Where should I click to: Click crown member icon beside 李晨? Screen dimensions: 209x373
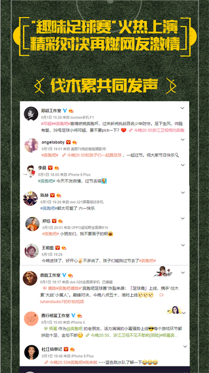coord(57,168)
